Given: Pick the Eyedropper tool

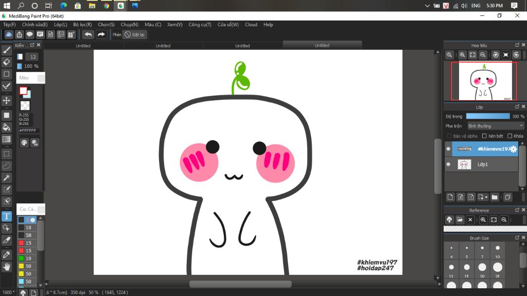Looking at the screenshot, I should [x=7, y=254].
